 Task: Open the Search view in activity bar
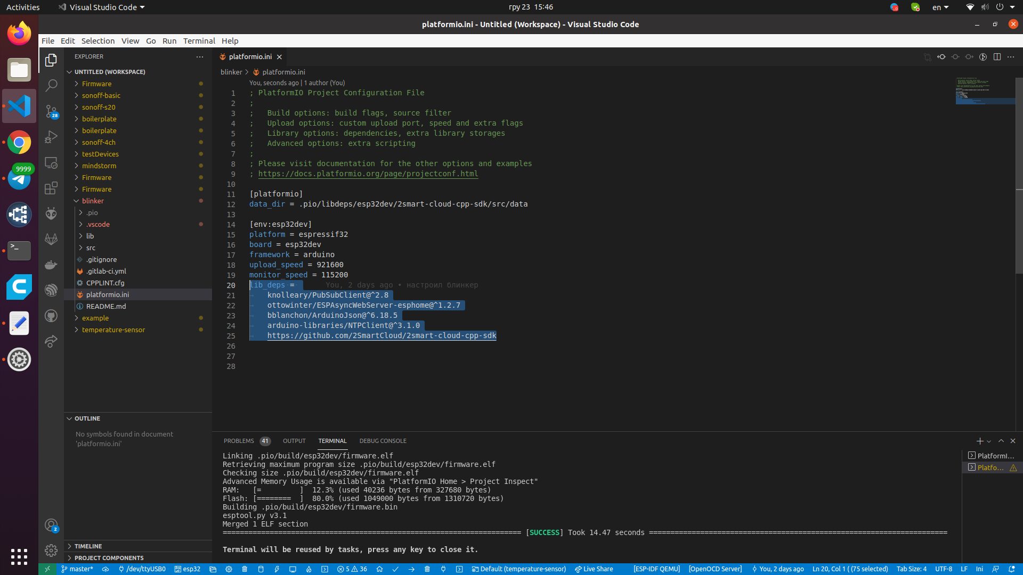[x=51, y=85]
